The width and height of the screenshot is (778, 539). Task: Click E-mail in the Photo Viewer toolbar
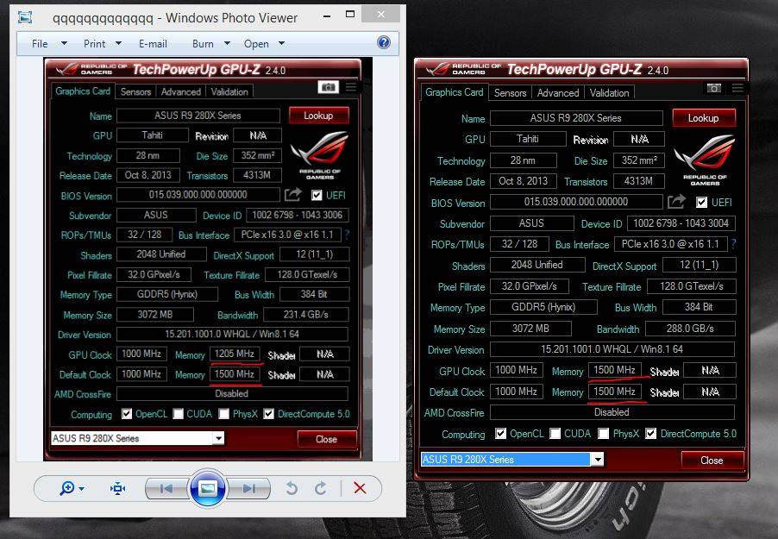click(x=153, y=44)
